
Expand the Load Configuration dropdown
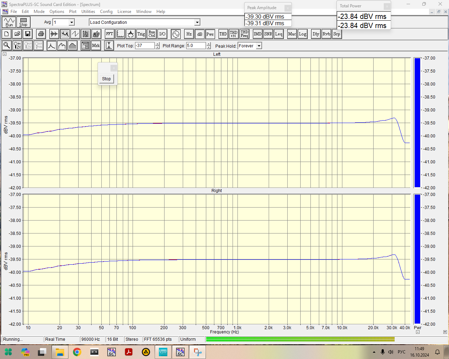pos(197,22)
